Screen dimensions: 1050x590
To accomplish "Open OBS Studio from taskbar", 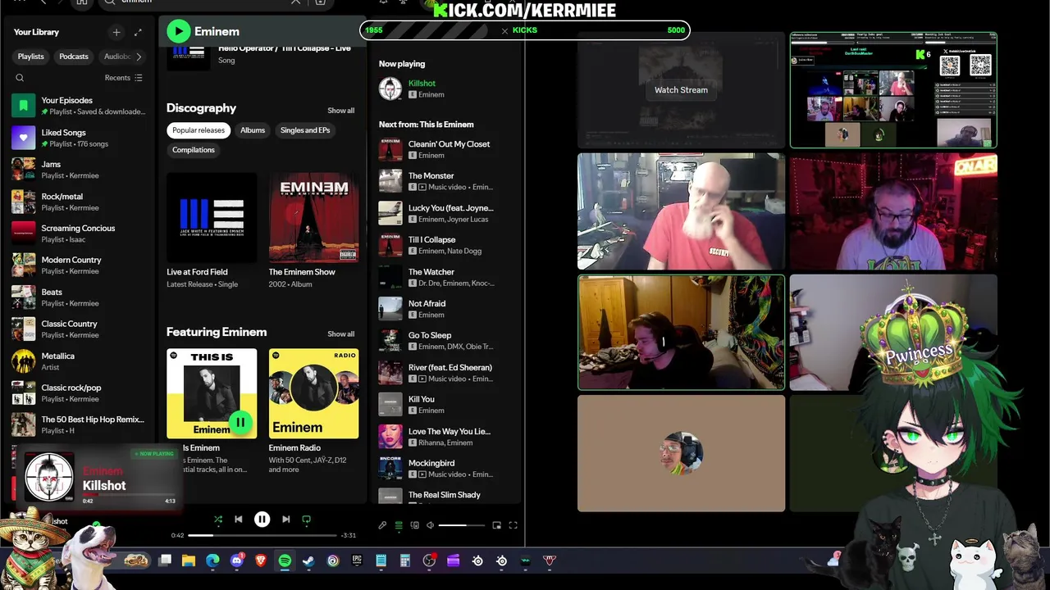I will point(429,560).
